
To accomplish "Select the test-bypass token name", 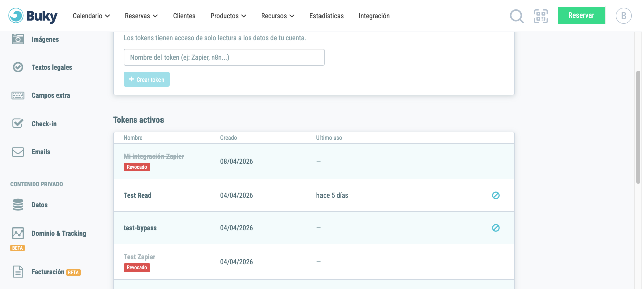I will tap(140, 228).
